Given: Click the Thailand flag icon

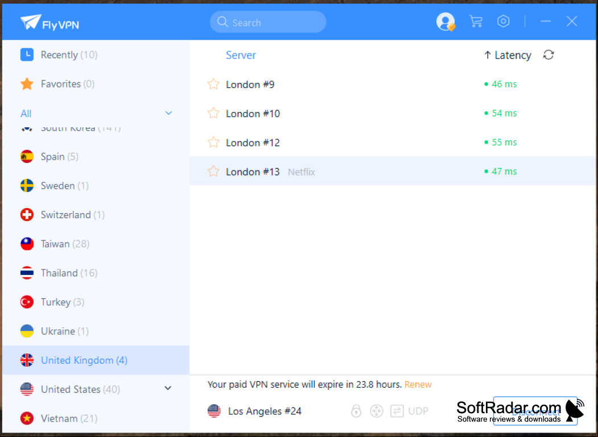Looking at the screenshot, I should (x=27, y=273).
